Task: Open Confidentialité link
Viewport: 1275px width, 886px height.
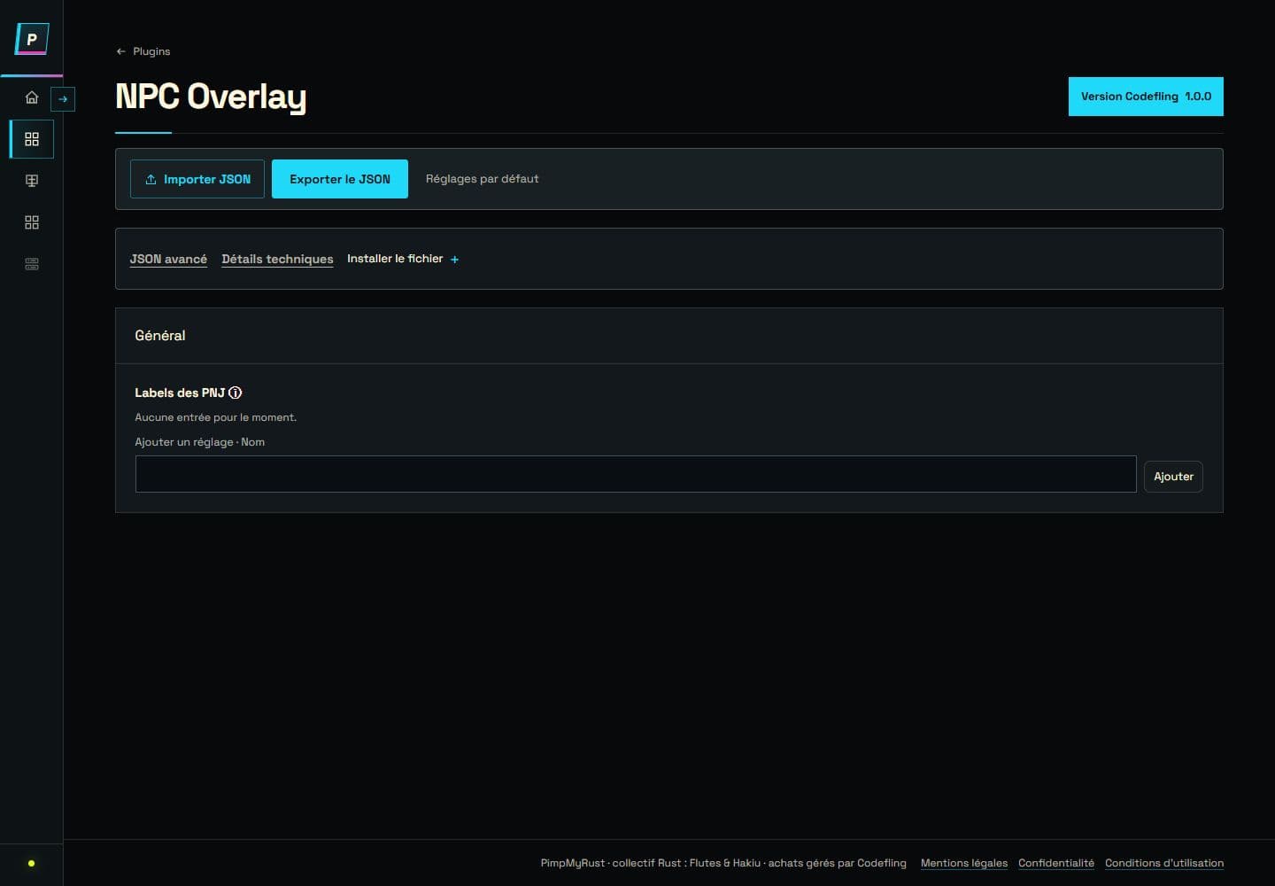Action: 1056,863
